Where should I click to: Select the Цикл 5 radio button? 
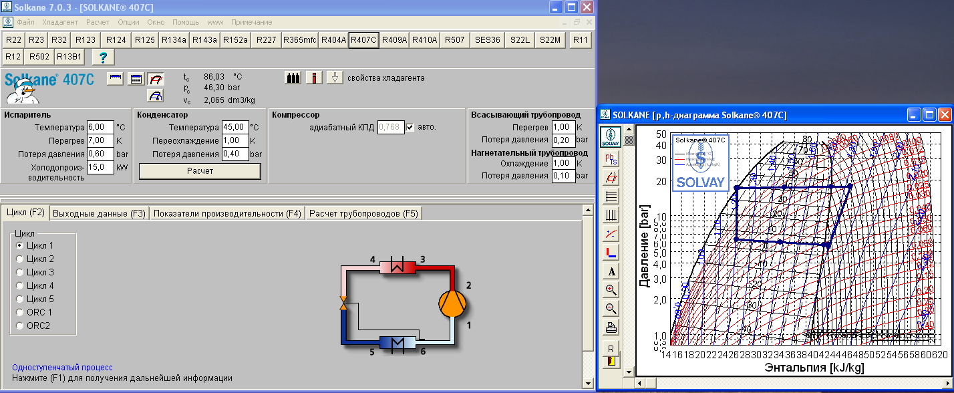19,299
